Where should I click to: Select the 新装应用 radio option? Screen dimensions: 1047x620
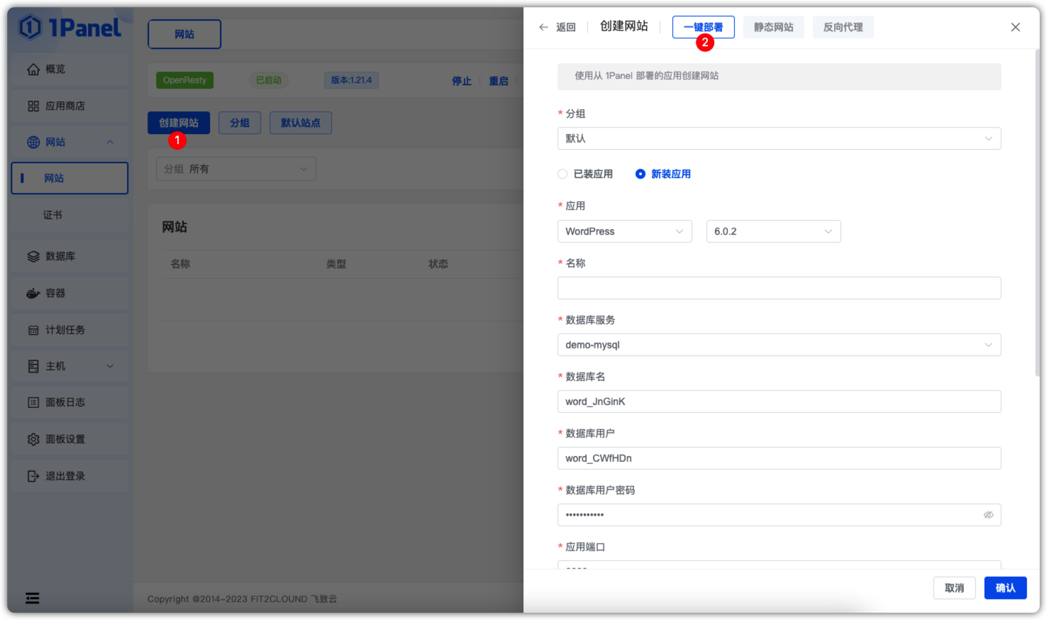click(641, 174)
